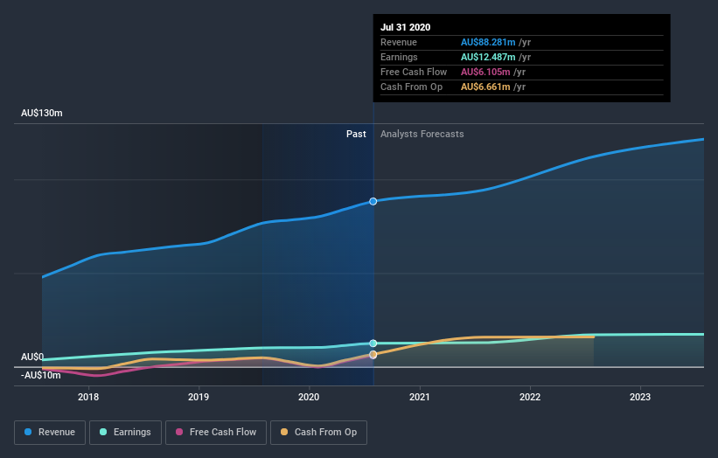Image resolution: width=718 pixels, height=458 pixels.
Task: Select the blue Revenue data point marker
Action: click(x=373, y=201)
